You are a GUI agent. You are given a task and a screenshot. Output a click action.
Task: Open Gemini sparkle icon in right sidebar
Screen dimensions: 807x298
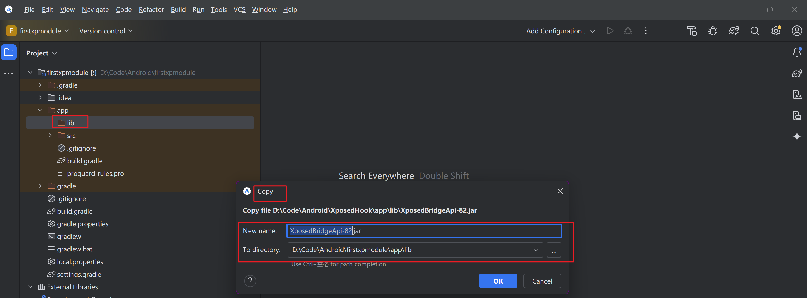tap(797, 136)
